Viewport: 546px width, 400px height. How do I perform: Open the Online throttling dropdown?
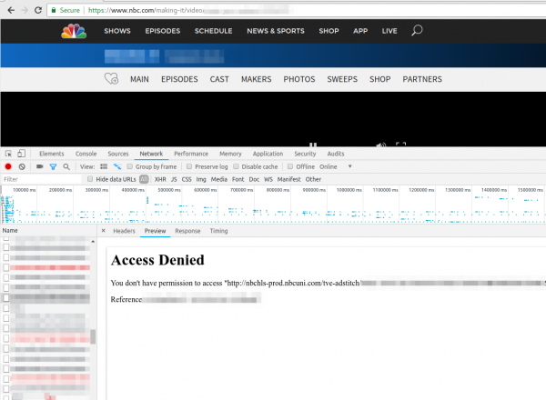pyautogui.click(x=336, y=166)
